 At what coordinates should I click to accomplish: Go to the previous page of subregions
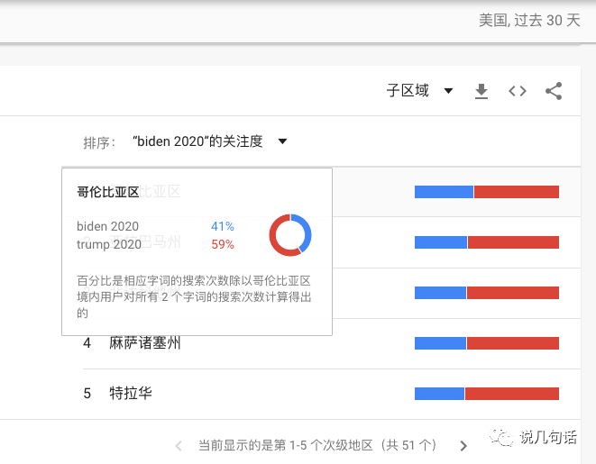click(179, 445)
